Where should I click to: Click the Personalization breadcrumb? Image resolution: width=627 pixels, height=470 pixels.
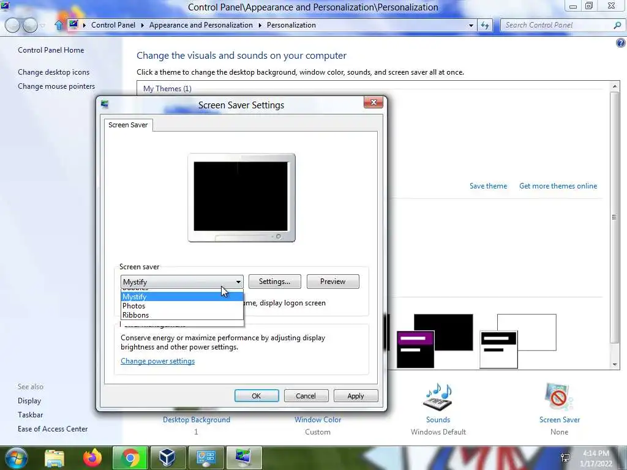click(x=291, y=24)
